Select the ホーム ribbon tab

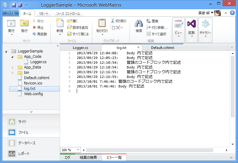click(x=27, y=14)
